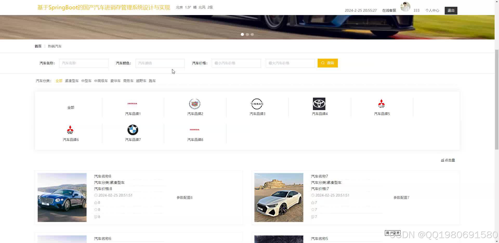Click the blue Bentley car thumbnail
The width and height of the screenshot is (499, 243).
[x=62, y=197]
